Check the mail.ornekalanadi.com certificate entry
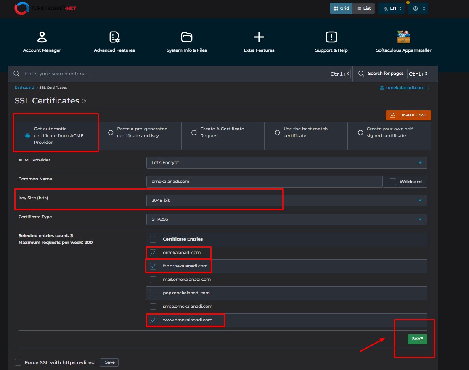 (153, 280)
